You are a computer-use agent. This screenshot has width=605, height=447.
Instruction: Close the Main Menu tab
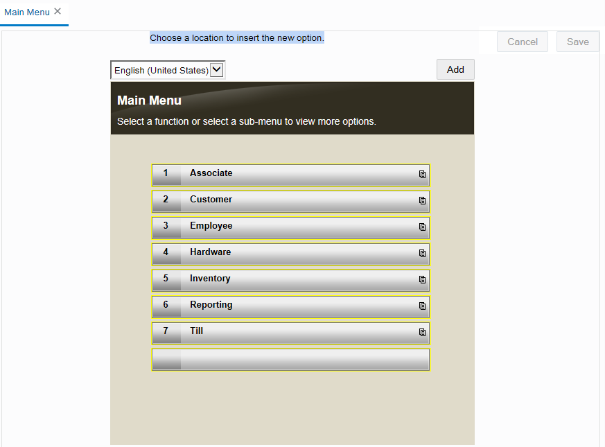pos(57,11)
